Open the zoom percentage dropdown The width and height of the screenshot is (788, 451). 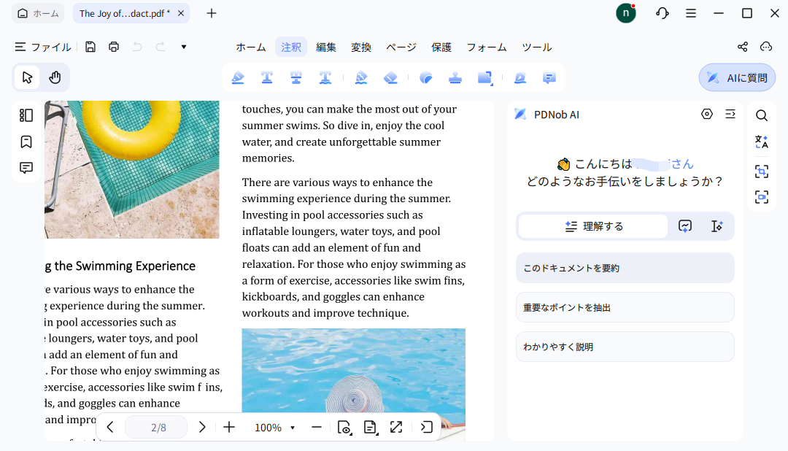click(x=274, y=427)
